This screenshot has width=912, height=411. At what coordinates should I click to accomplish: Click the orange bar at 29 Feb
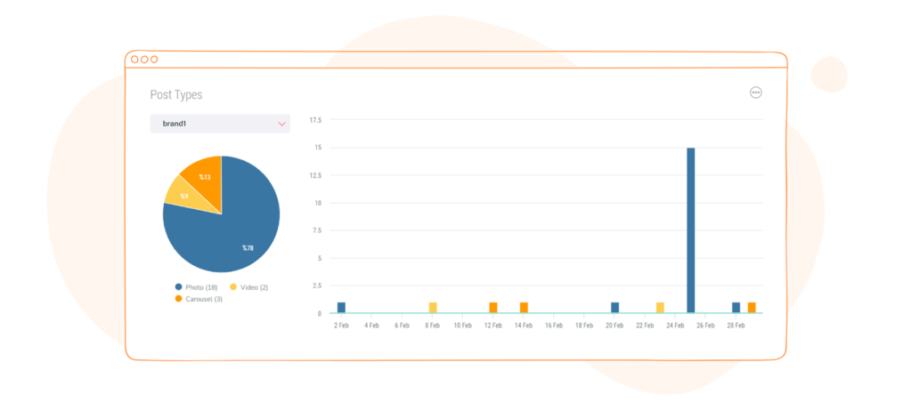pos(752,308)
